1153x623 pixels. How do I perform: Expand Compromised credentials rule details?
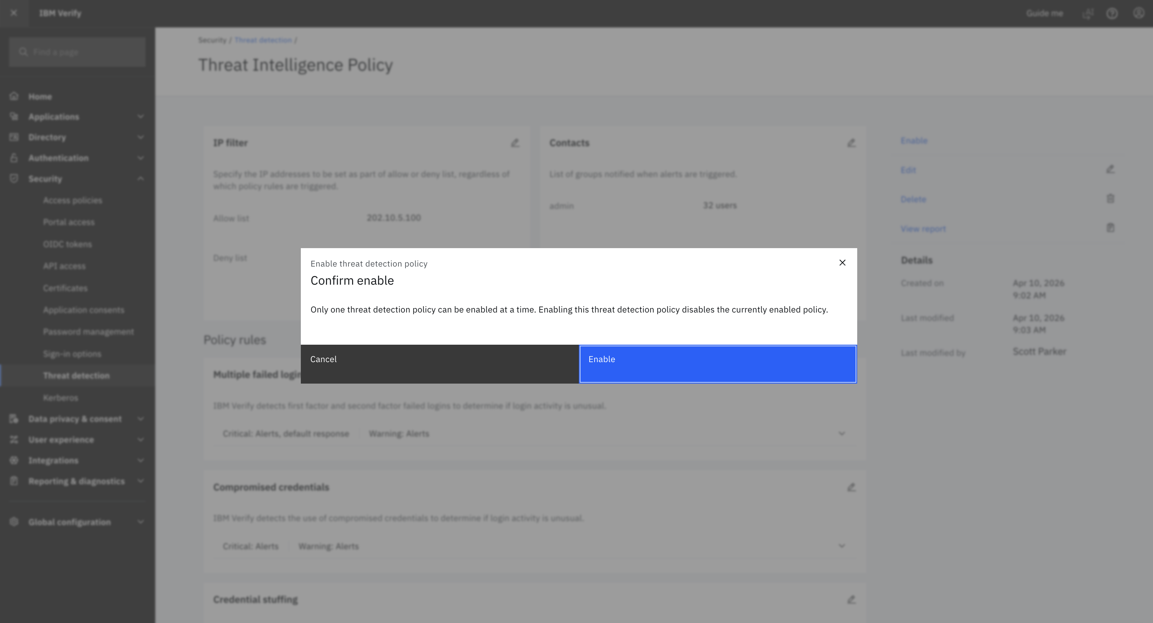tap(841, 546)
